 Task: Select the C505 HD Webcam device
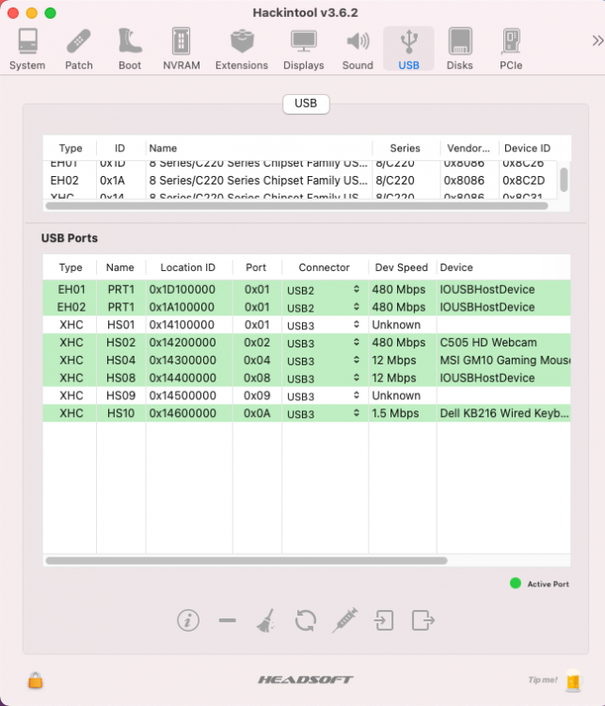pyautogui.click(x=488, y=343)
